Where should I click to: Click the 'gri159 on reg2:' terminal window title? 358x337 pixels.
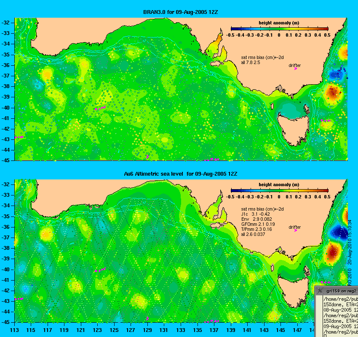(342, 291)
